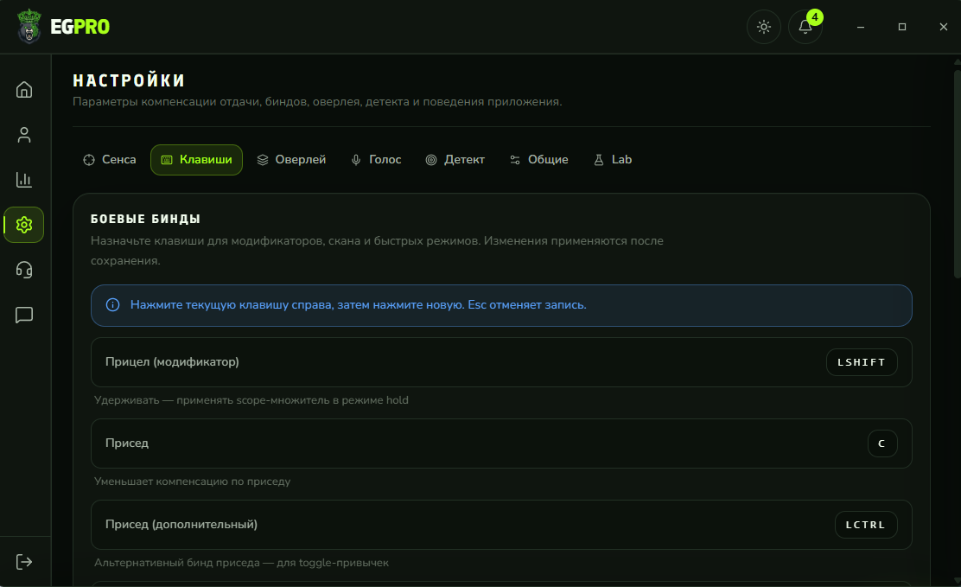The image size is (961, 587).
Task: Open the Profile page in sidebar
Action: (x=24, y=135)
